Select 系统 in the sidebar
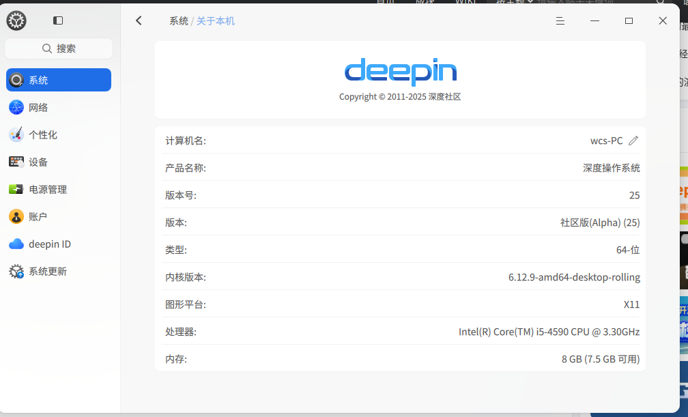688x417 pixels. click(59, 80)
